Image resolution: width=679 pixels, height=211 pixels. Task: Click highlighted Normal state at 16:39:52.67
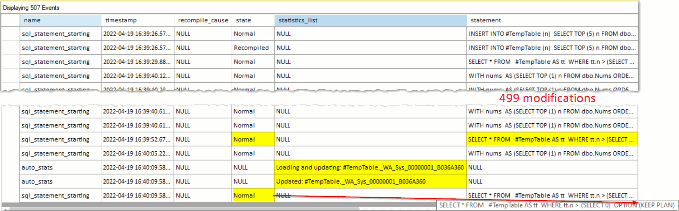(252, 139)
